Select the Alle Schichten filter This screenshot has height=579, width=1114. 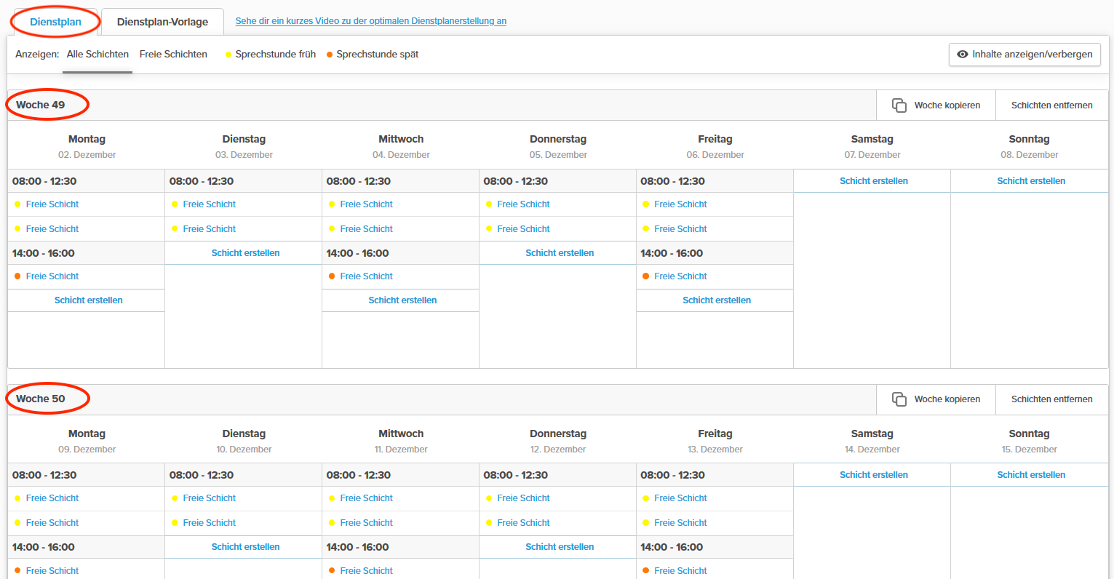tap(98, 55)
